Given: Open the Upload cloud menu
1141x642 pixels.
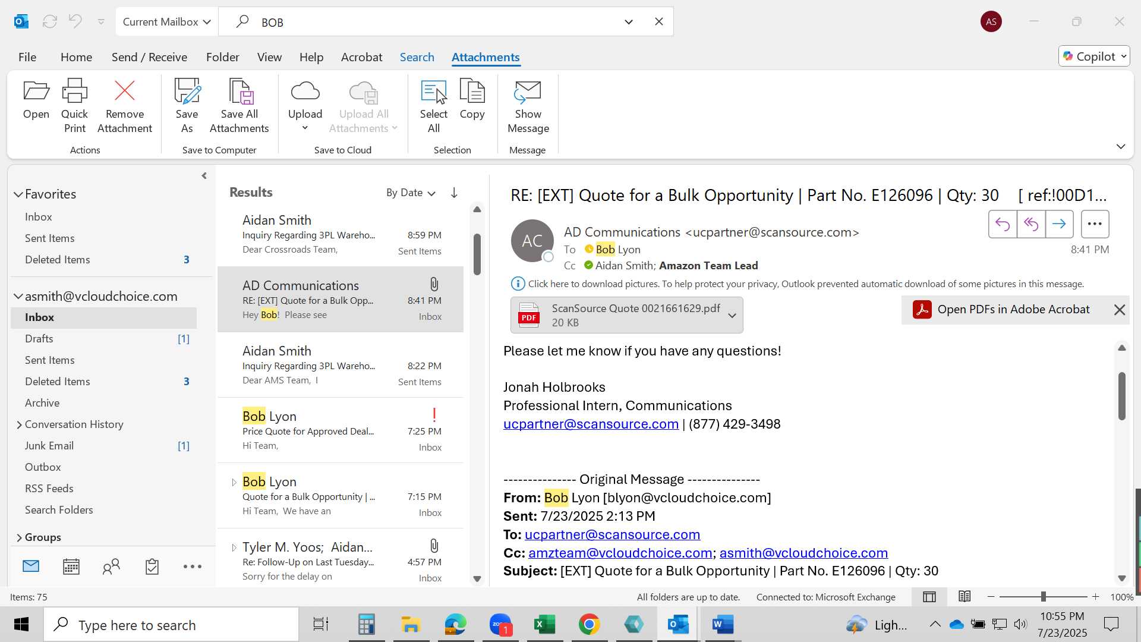Looking at the screenshot, I should (305, 106).
